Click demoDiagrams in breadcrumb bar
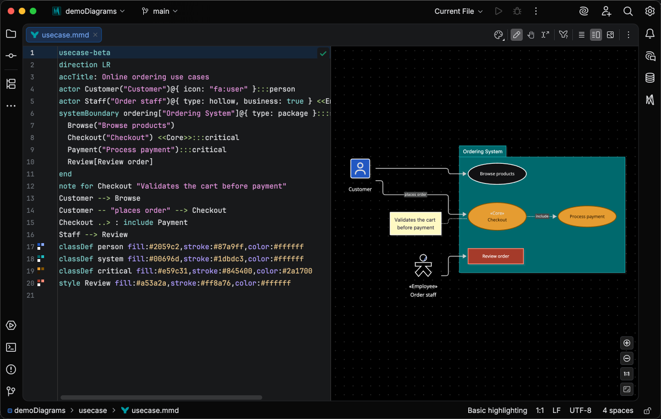 coord(36,410)
